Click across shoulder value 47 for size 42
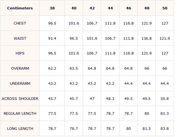This screenshot has width=193, height=137. 92,98
